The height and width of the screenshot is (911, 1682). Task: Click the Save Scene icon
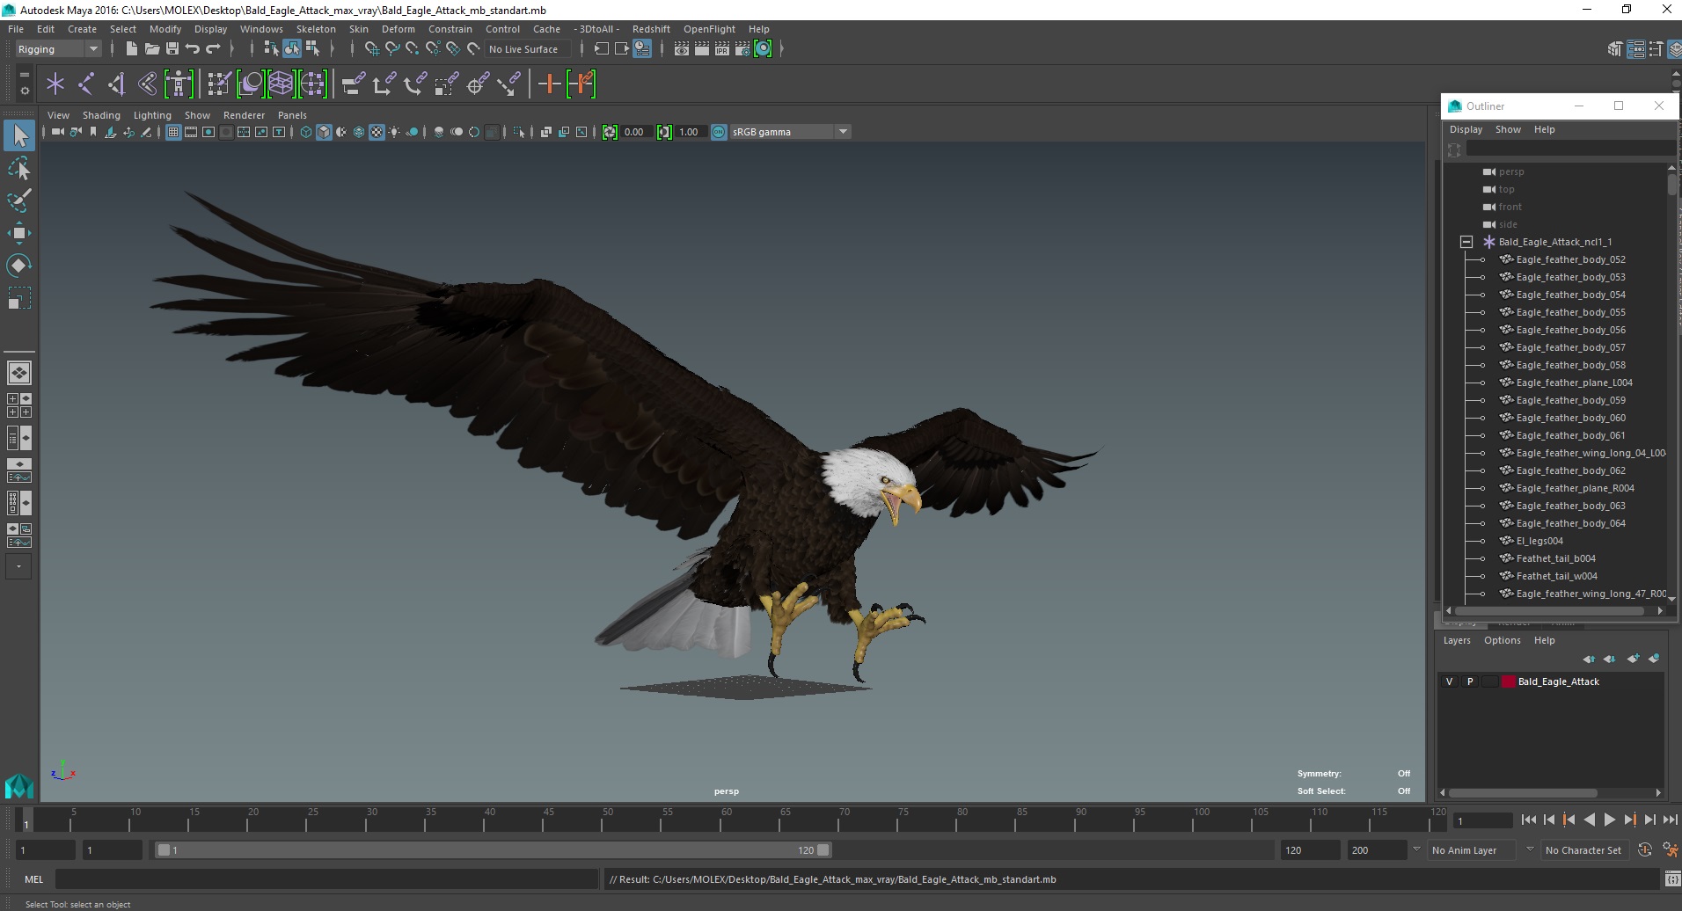[172, 49]
